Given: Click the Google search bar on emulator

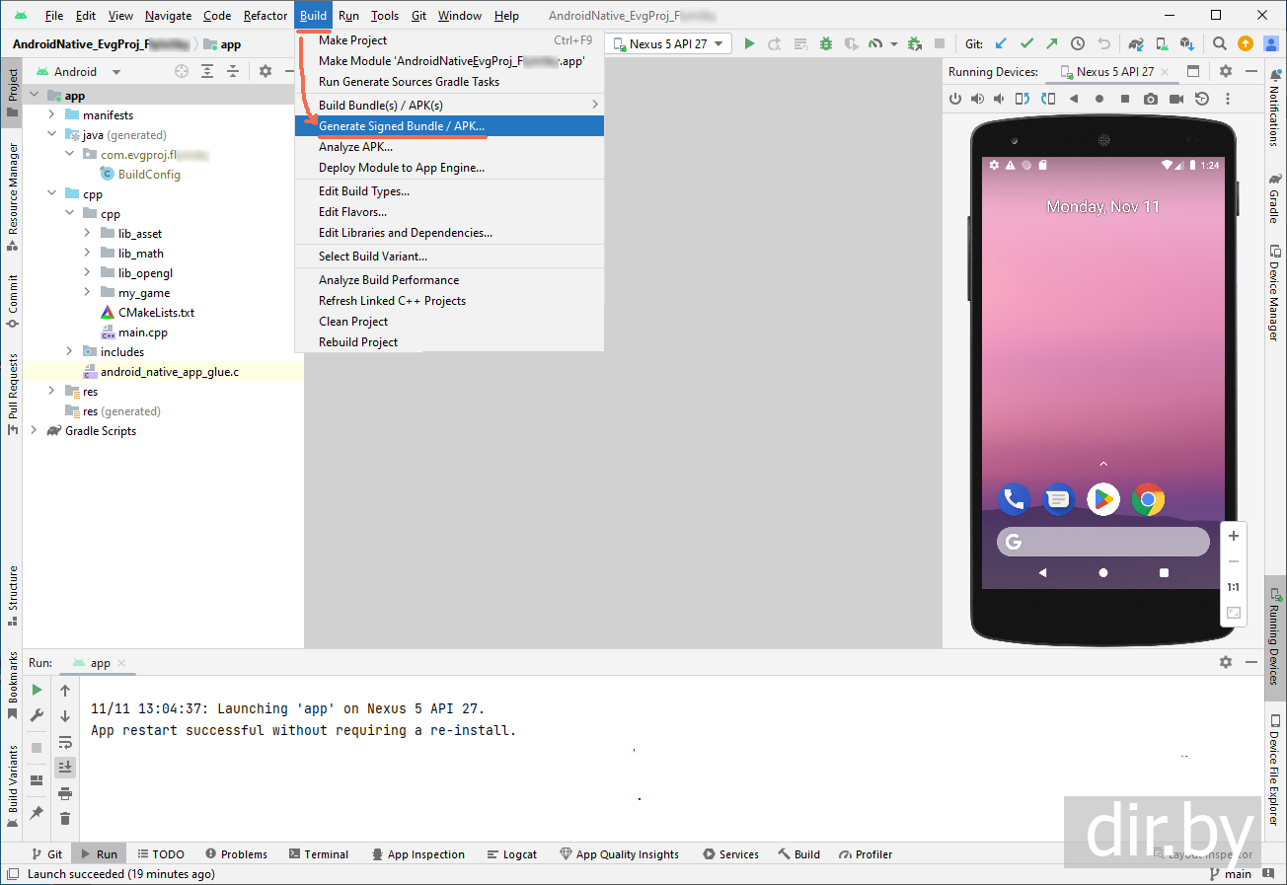Looking at the screenshot, I should pyautogui.click(x=1102, y=542).
